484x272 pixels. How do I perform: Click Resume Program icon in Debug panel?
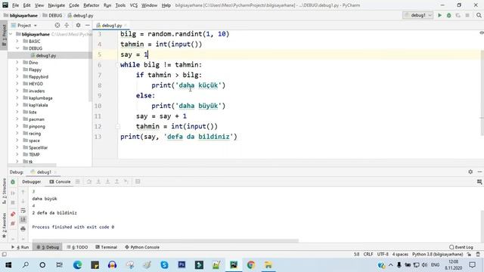pos(13,193)
